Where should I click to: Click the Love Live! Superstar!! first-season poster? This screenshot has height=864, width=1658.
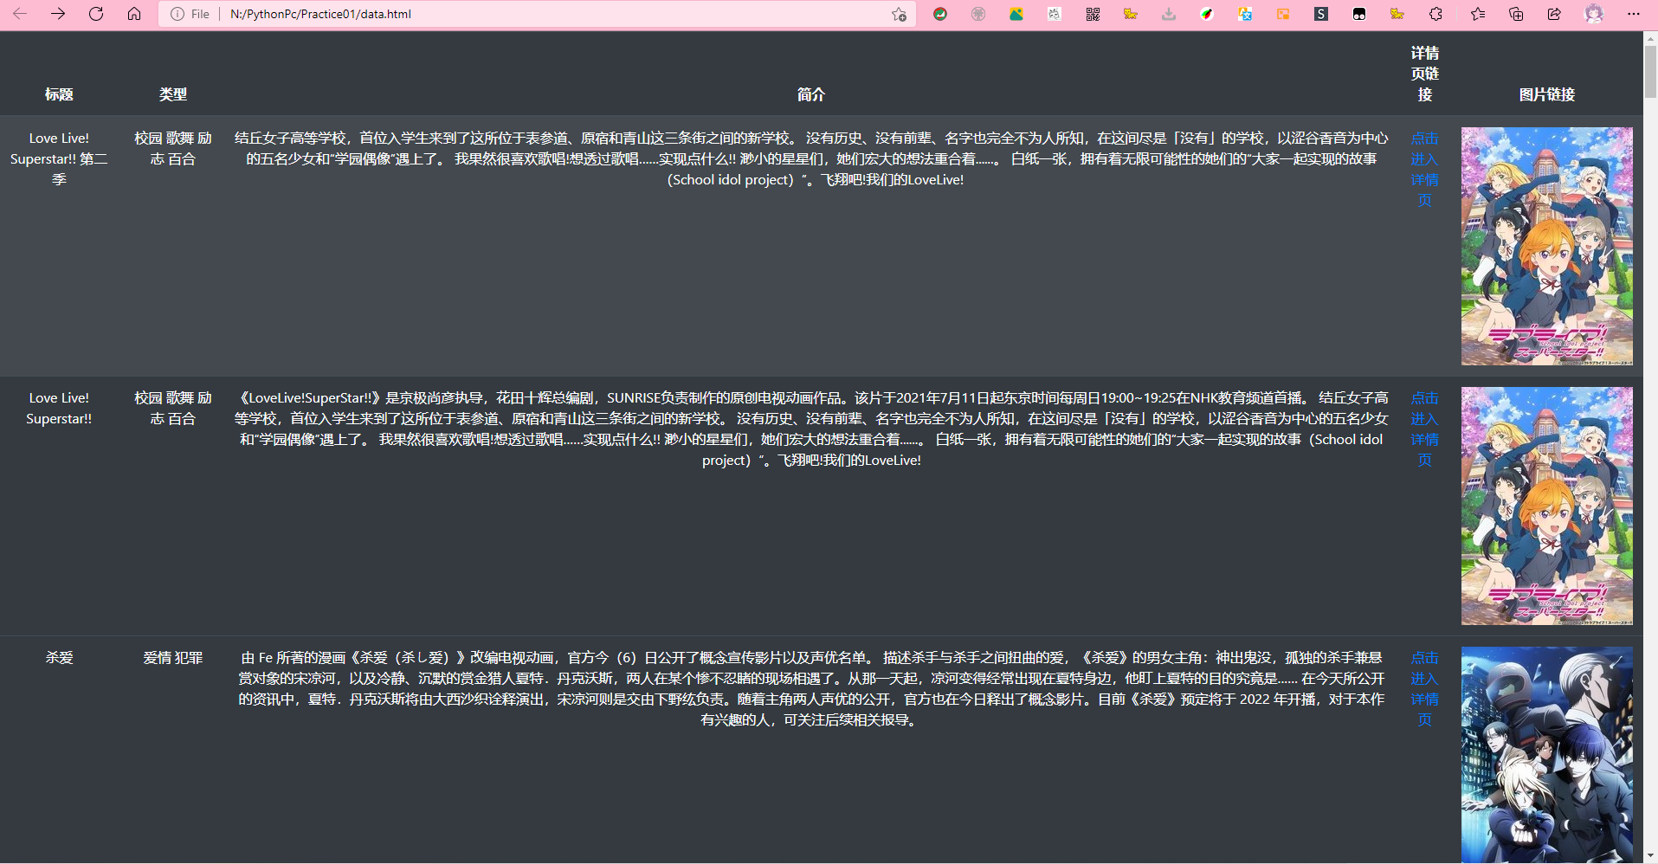pyautogui.click(x=1547, y=506)
